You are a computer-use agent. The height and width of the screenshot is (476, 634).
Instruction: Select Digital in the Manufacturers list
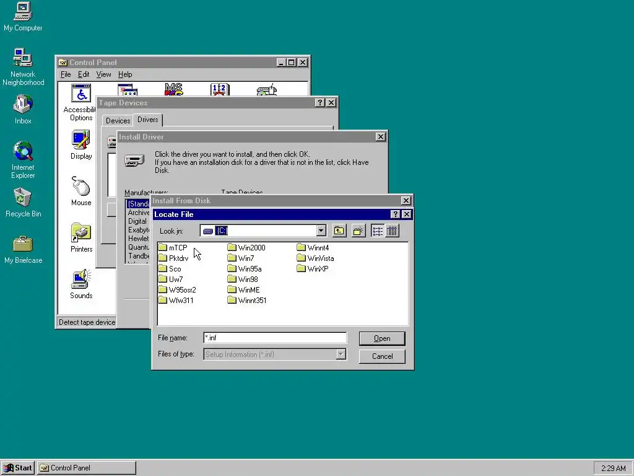137,221
